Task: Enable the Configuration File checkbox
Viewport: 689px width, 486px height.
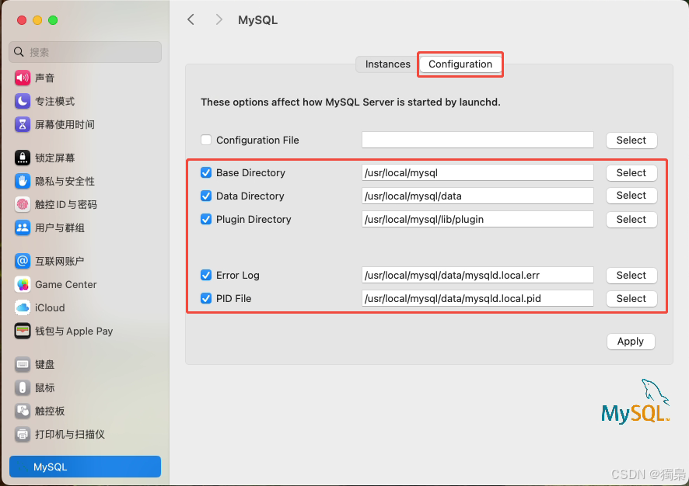Action: tap(206, 140)
